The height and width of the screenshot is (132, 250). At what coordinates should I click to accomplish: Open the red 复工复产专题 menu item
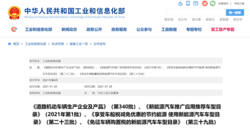(x=223, y=29)
